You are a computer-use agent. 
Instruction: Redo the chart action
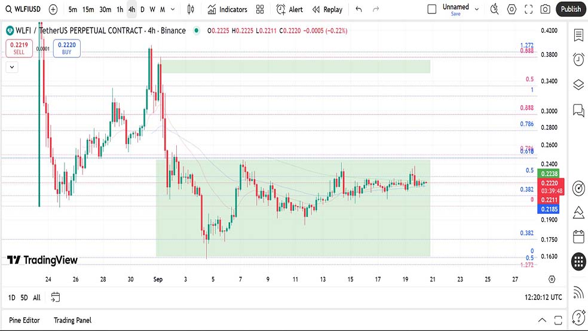pyautogui.click(x=376, y=10)
